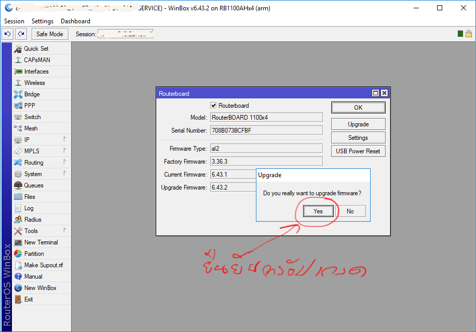The image size is (476, 332).
Task: Open the Mesh menu icon
Action: point(18,128)
